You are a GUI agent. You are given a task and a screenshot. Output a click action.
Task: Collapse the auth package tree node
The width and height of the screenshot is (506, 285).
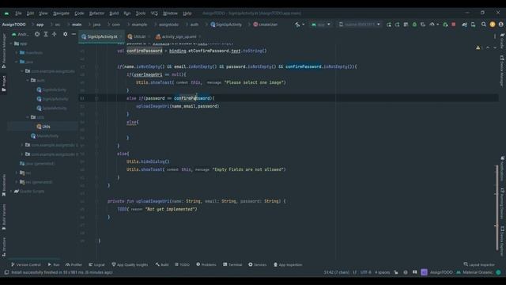pyautogui.click(x=28, y=80)
